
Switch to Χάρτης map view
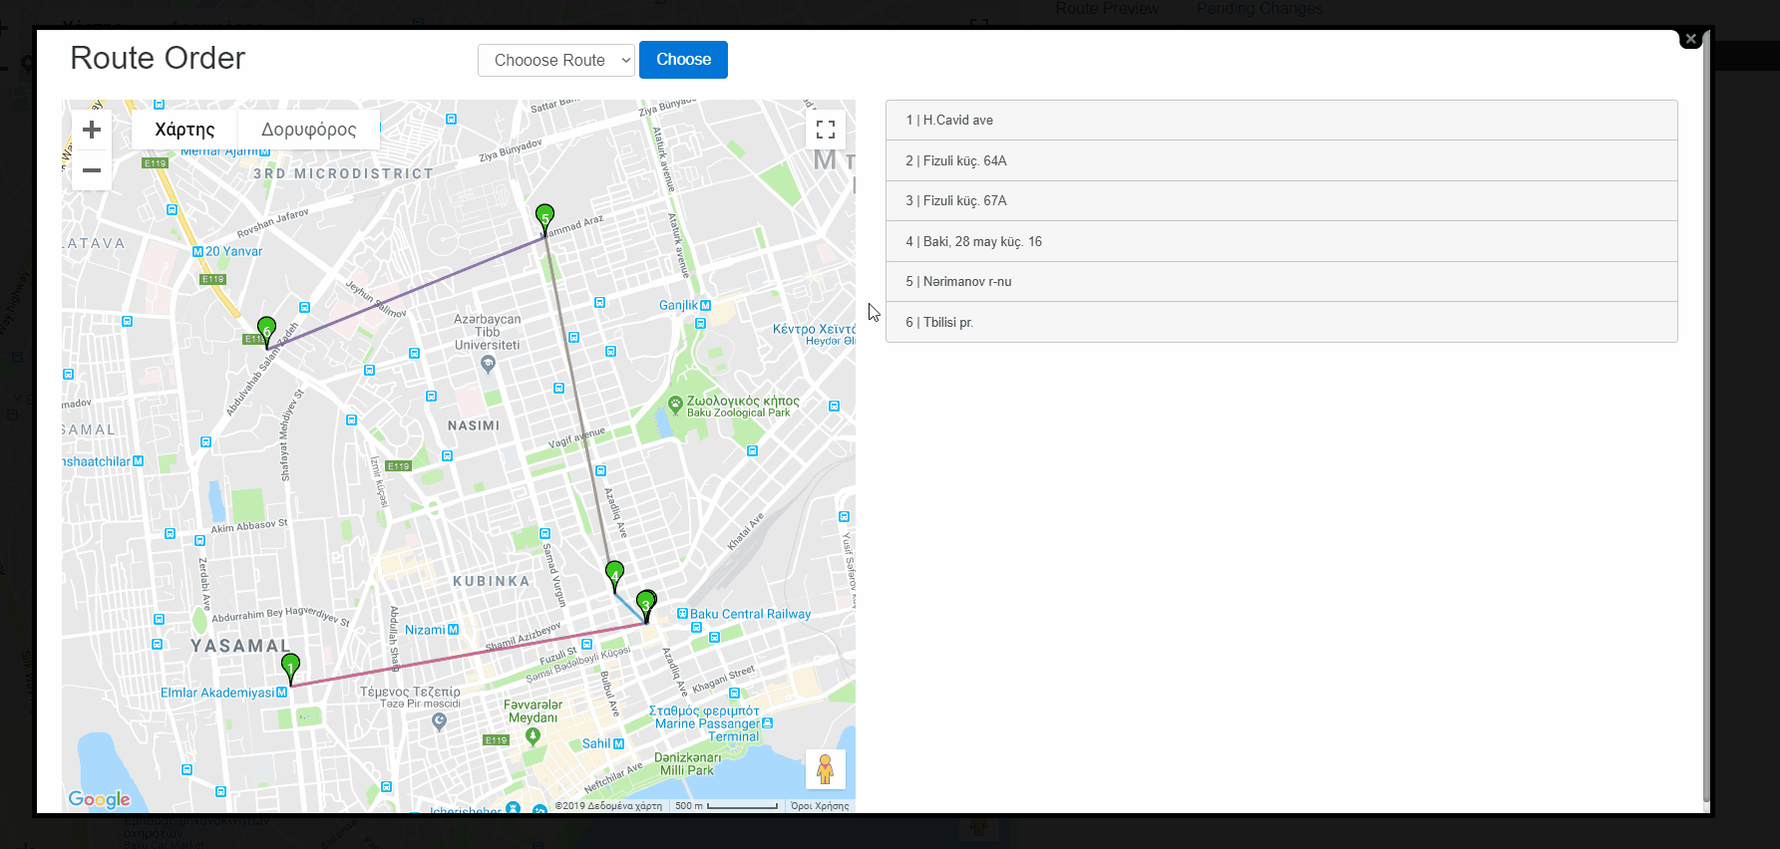point(184,130)
